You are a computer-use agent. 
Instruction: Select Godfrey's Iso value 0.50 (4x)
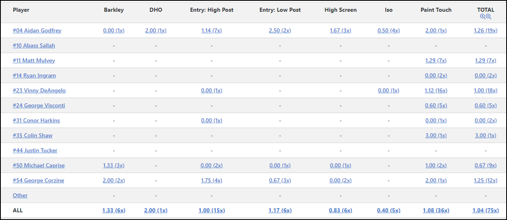(389, 30)
